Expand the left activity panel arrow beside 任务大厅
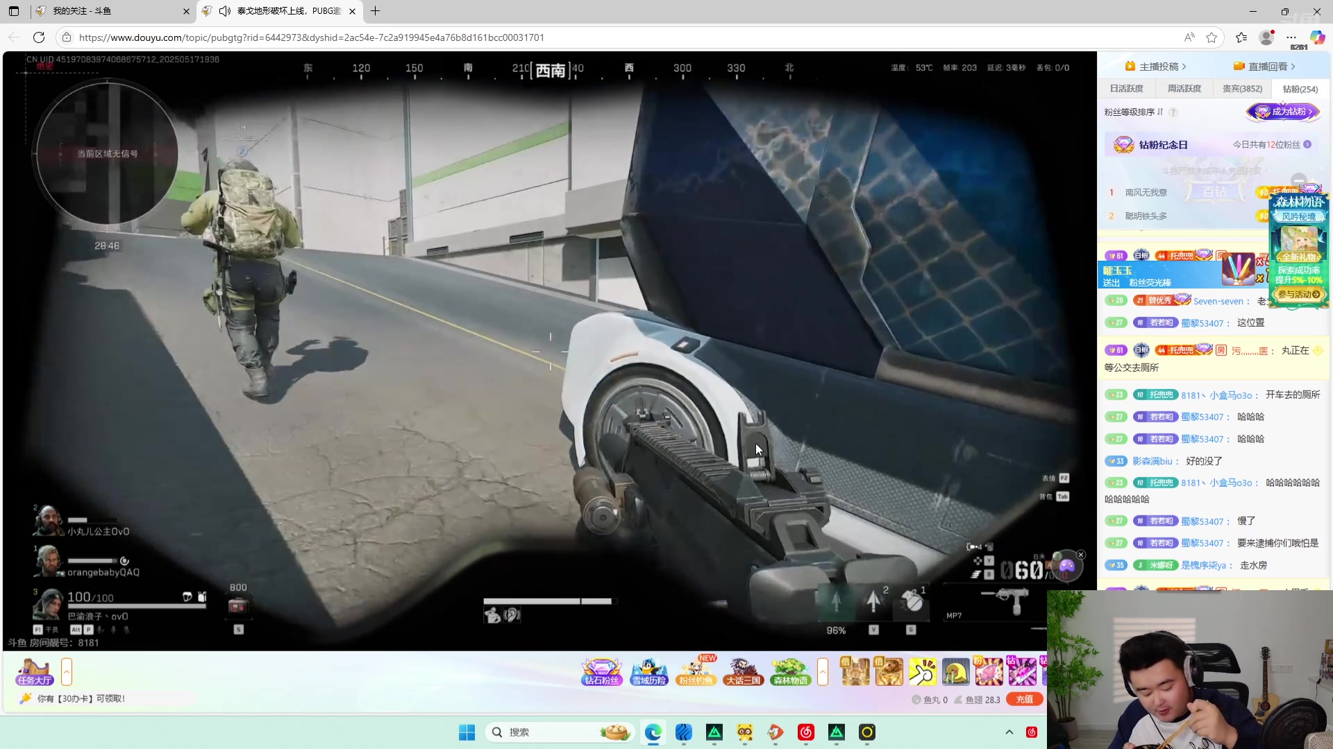The image size is (1333, 749). (67, 672)
